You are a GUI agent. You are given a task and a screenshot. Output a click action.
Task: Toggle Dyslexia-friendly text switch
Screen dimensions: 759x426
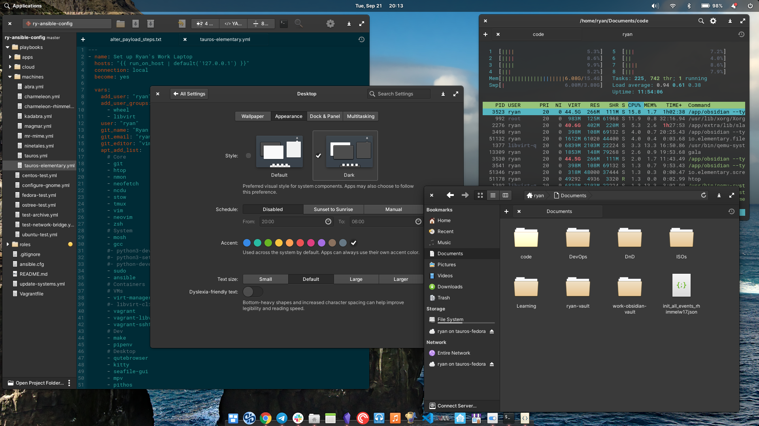pos(253,292)
